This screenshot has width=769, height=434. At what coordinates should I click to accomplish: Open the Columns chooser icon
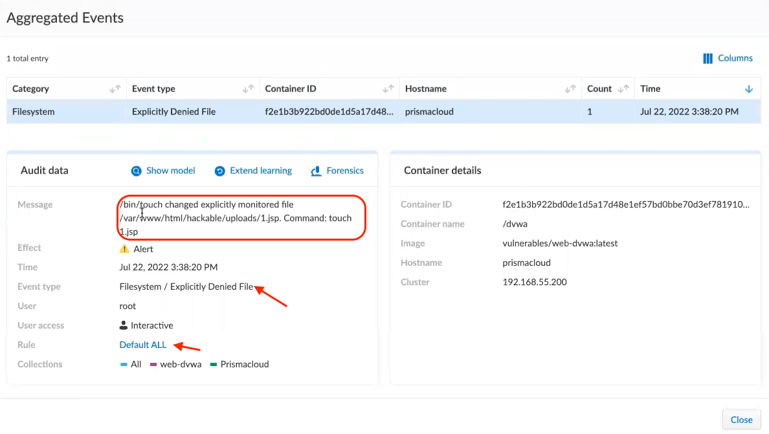click(708, 58)
